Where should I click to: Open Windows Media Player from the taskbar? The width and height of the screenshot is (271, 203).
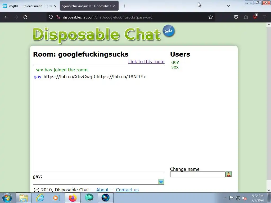click(x=56, y=198)
